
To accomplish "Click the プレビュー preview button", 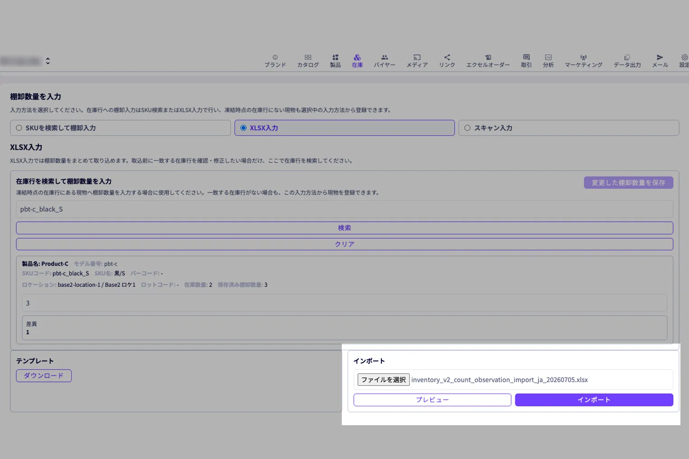I will click(432, 400).
